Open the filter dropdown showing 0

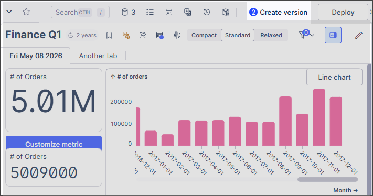pos(306,35)
